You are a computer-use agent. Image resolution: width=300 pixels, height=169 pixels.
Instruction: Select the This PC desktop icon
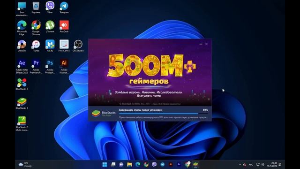(22, 9)
